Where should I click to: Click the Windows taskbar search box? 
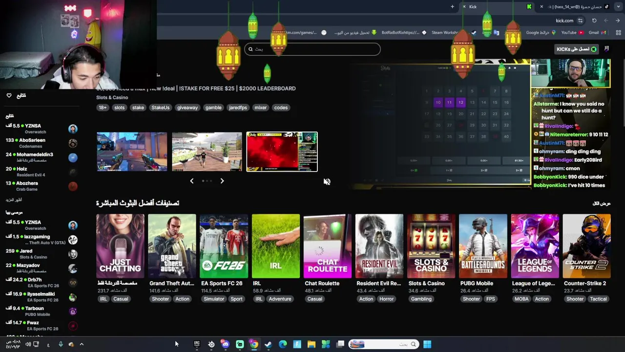tap(384, 344)
